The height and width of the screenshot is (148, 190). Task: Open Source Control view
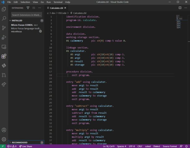[4, 28]
